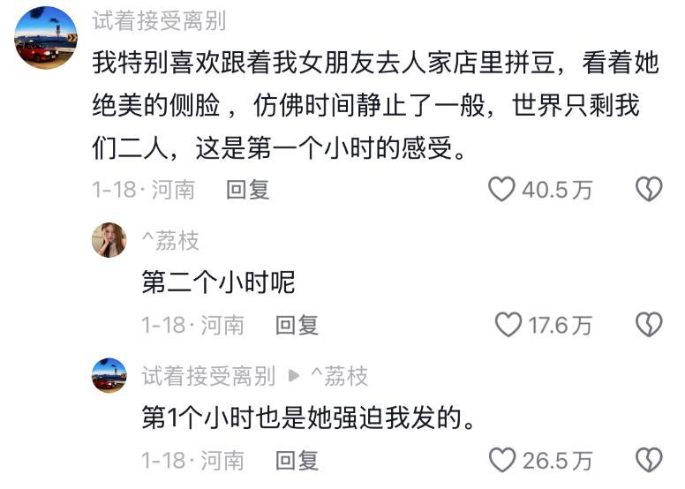
Task: Select the top comment's long text
Action: tap(375, 105)
